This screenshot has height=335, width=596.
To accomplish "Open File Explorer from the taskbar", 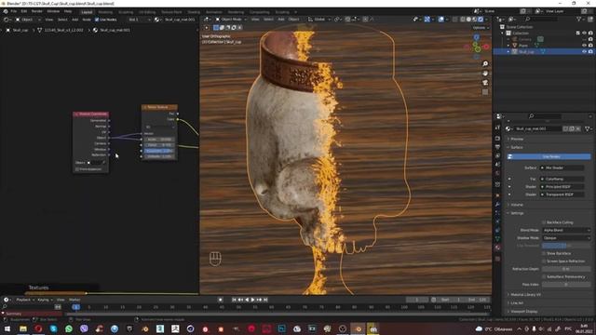I will pyautogui.click(x=23, y=328).
